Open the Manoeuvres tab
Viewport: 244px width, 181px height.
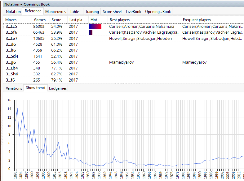pyautogui.click(x=55, y=11)
